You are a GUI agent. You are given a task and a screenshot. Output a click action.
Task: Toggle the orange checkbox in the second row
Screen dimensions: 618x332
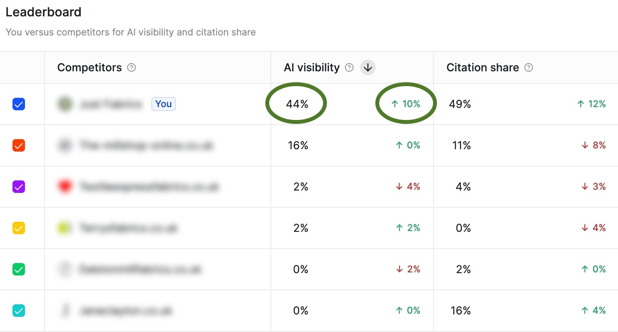point(18,145)
